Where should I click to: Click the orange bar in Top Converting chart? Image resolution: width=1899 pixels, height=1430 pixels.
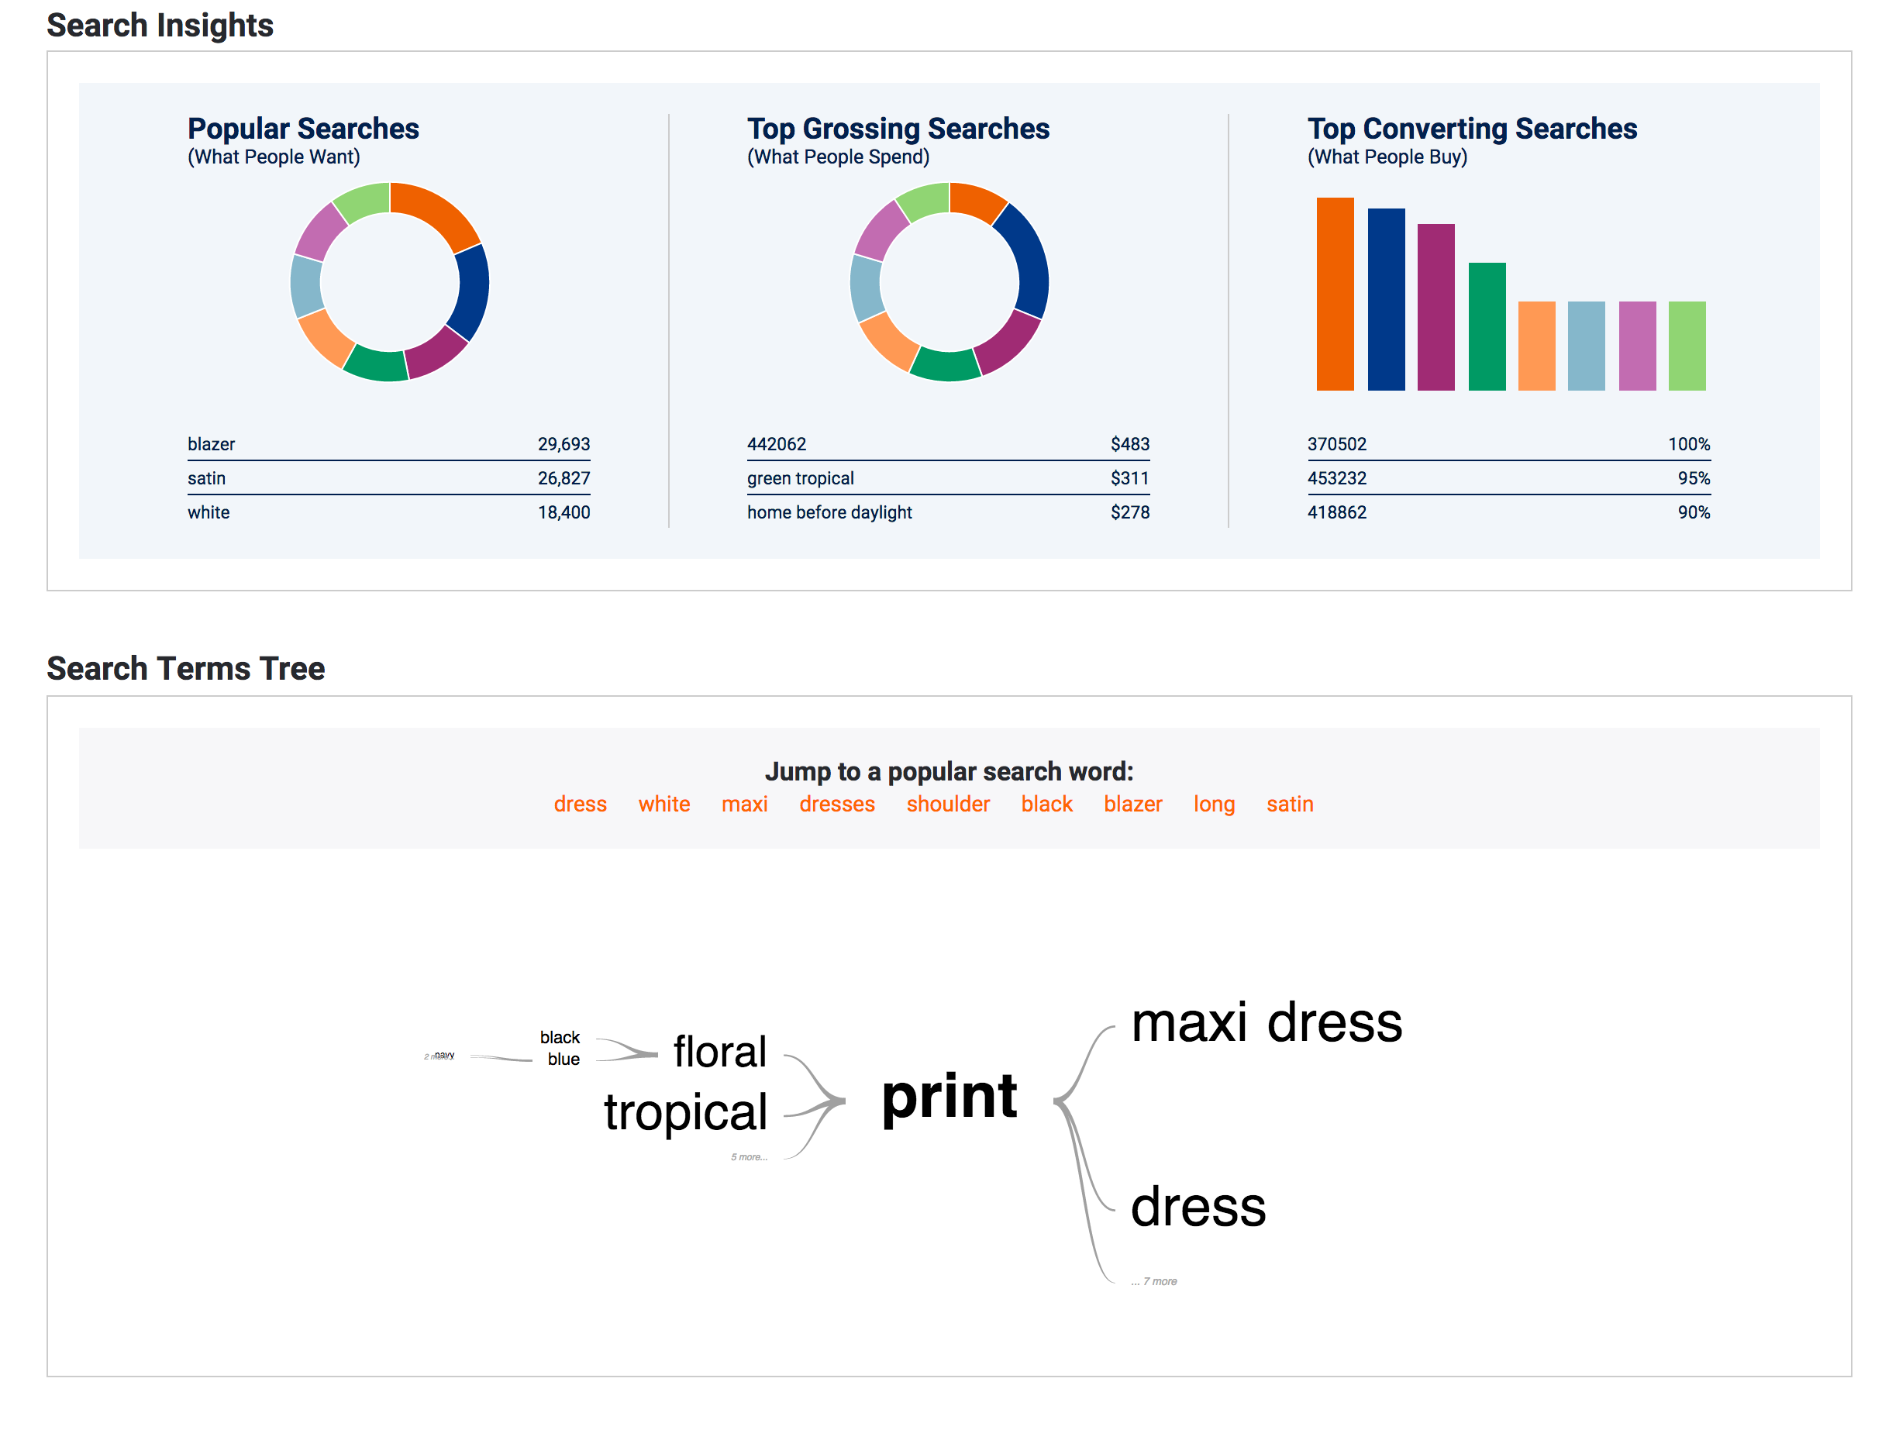(1335, 295)
